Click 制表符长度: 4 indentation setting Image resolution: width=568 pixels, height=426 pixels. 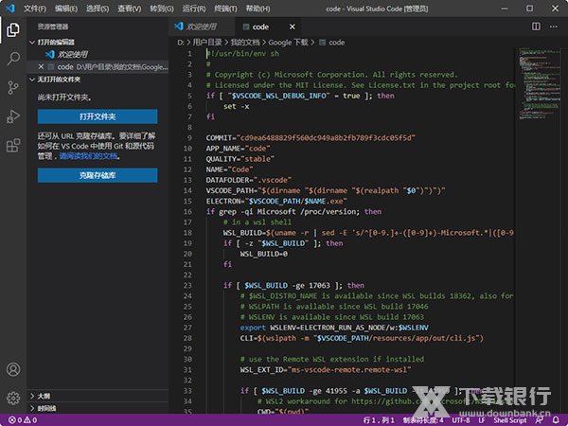423,420
